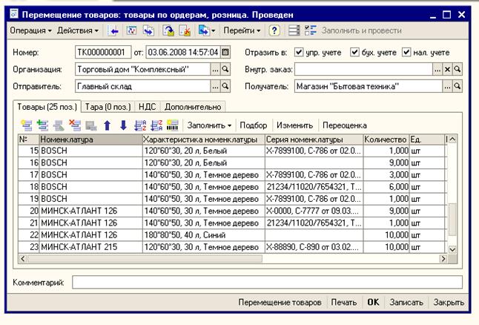Screen dimensions: 479x325
Task: Select row 22 МИНСК-АТЛАНТ 126
Action: point(232,234)
